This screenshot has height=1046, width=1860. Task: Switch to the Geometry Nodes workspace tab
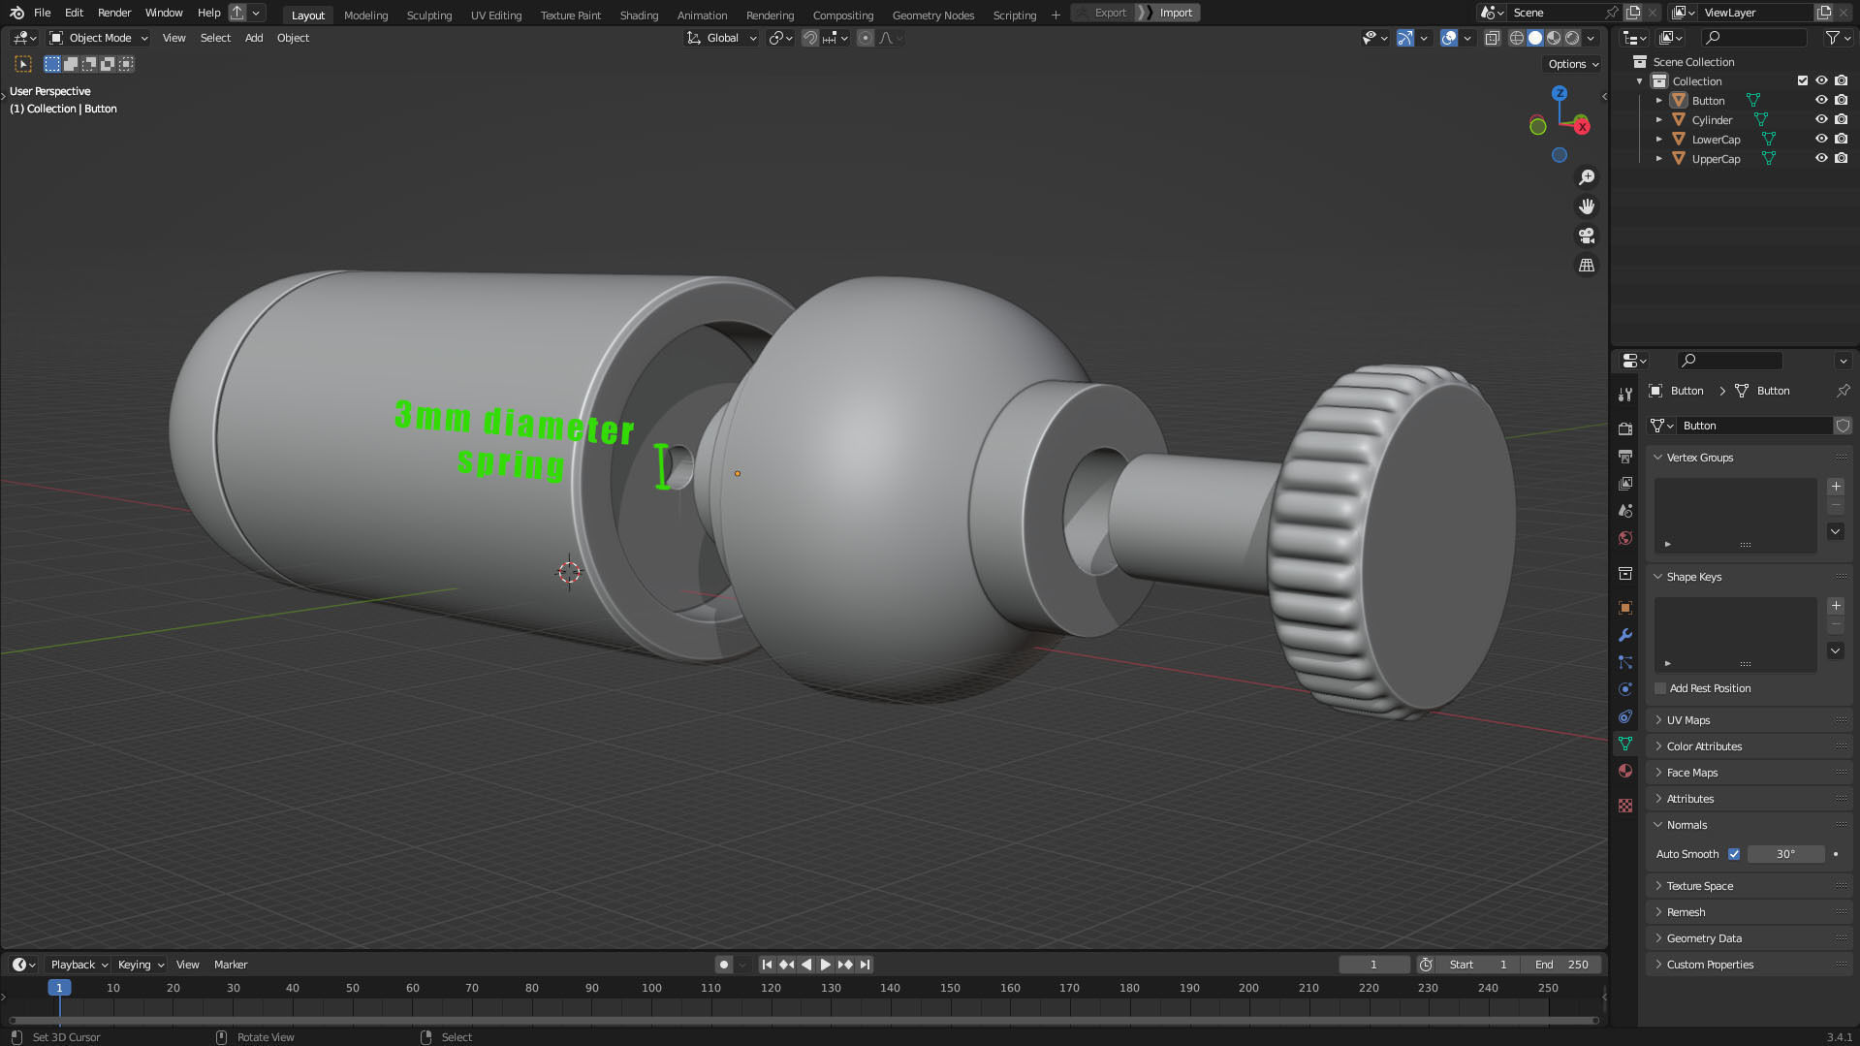tap(932, 15)
